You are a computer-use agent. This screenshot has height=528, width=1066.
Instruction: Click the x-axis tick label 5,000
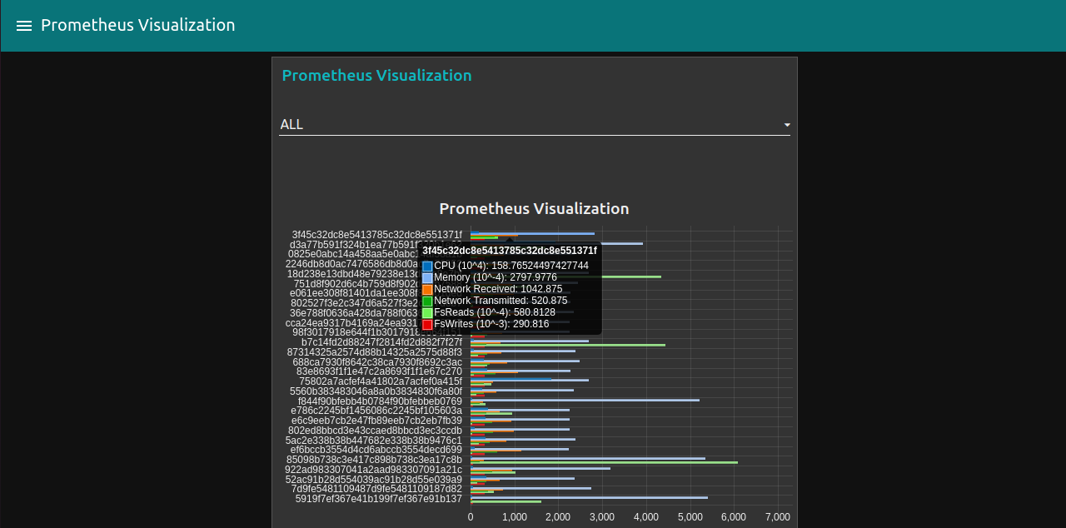coord(690,517)
